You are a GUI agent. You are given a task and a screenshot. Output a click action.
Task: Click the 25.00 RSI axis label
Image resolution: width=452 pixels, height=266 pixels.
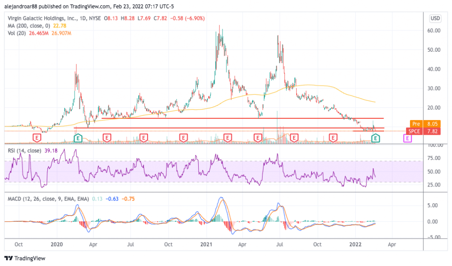tap(434, 185)
